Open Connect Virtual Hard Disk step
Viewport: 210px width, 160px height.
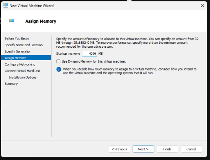22,71
